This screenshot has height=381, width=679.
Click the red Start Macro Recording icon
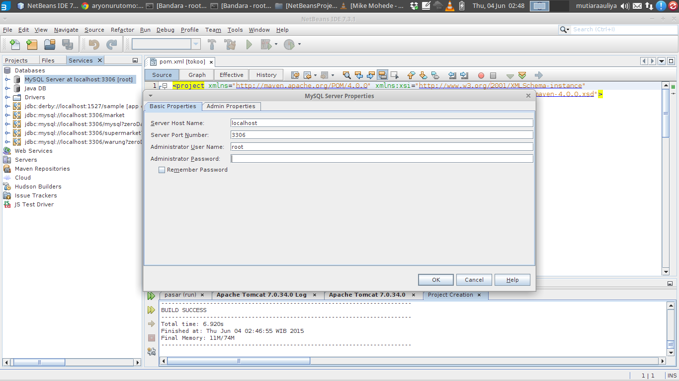(481, 75)
